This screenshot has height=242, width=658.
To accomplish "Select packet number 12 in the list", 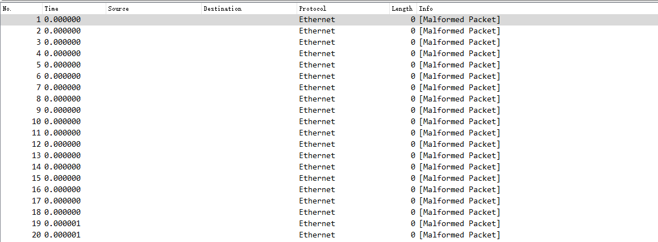I will click(329, 144).
